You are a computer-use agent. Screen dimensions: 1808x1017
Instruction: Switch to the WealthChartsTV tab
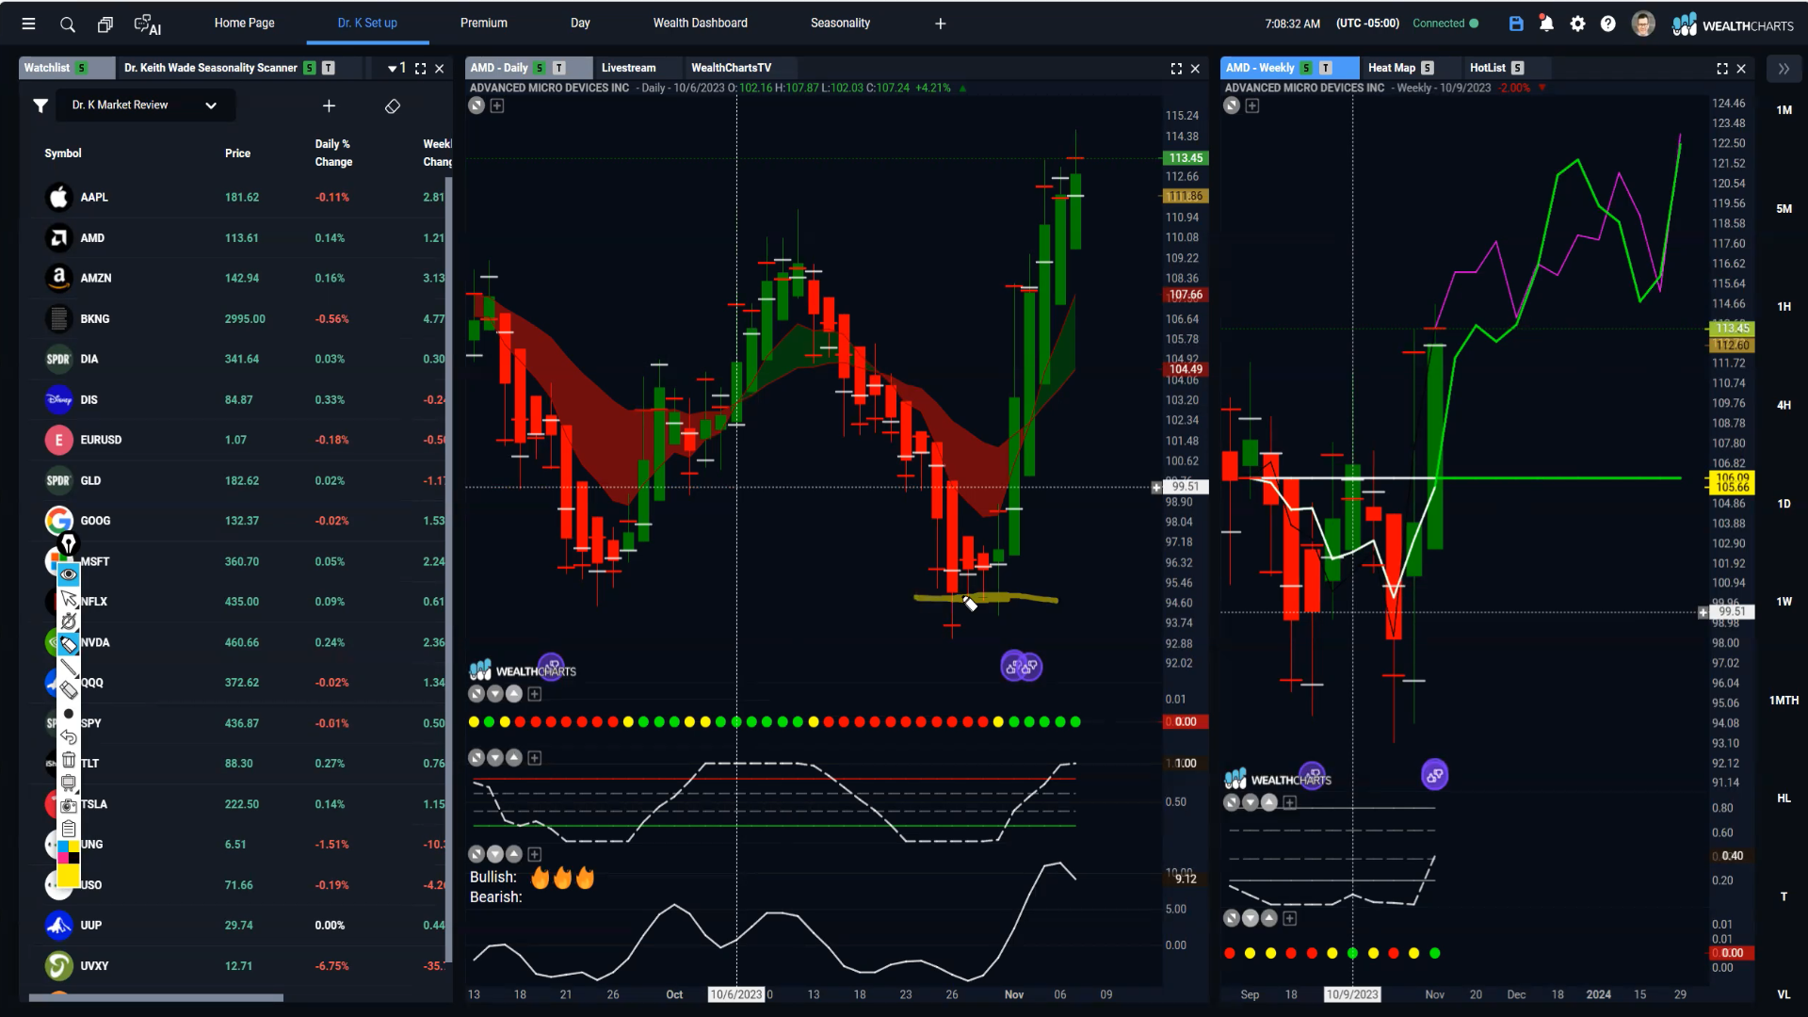[732, 68]
